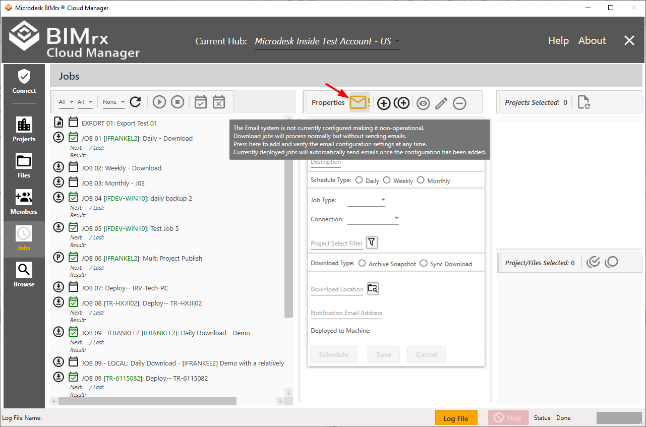This screenshot has width=646, height=427.
Task: Select JOB 06 Multi Project Publish
Action: (142, 258)
